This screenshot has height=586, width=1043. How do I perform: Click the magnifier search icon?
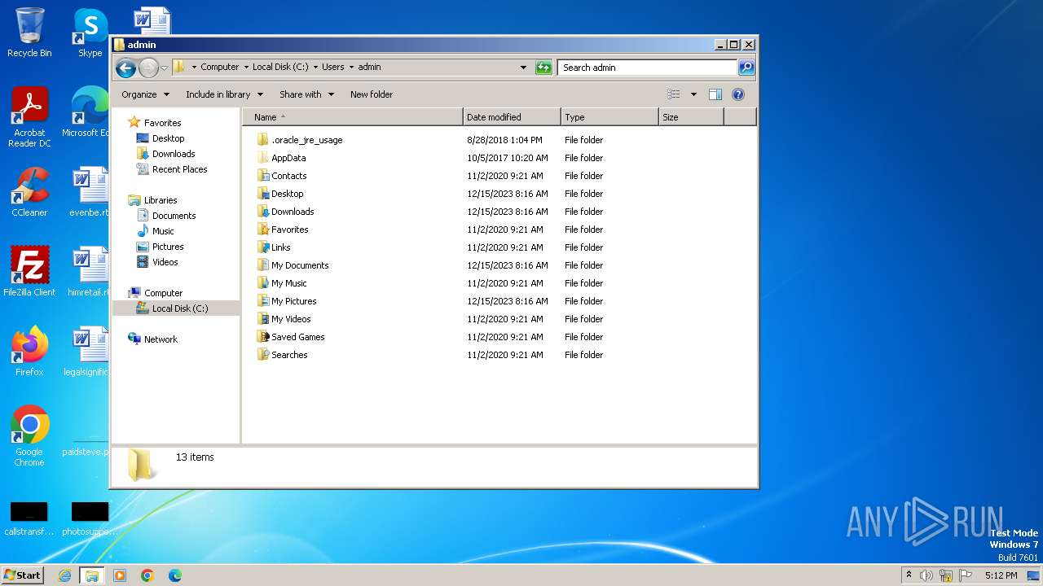point(746,68)
